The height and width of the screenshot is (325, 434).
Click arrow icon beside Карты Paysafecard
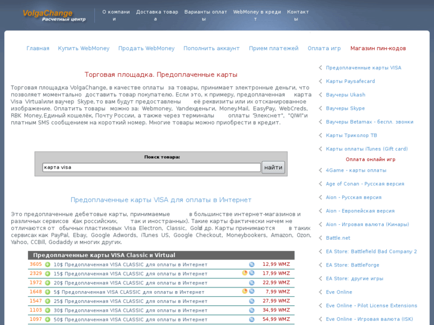(321, 81)
